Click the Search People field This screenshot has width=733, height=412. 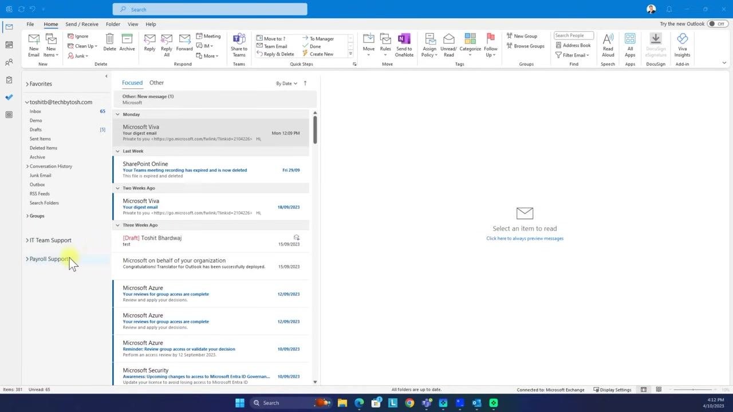[573, 35]
